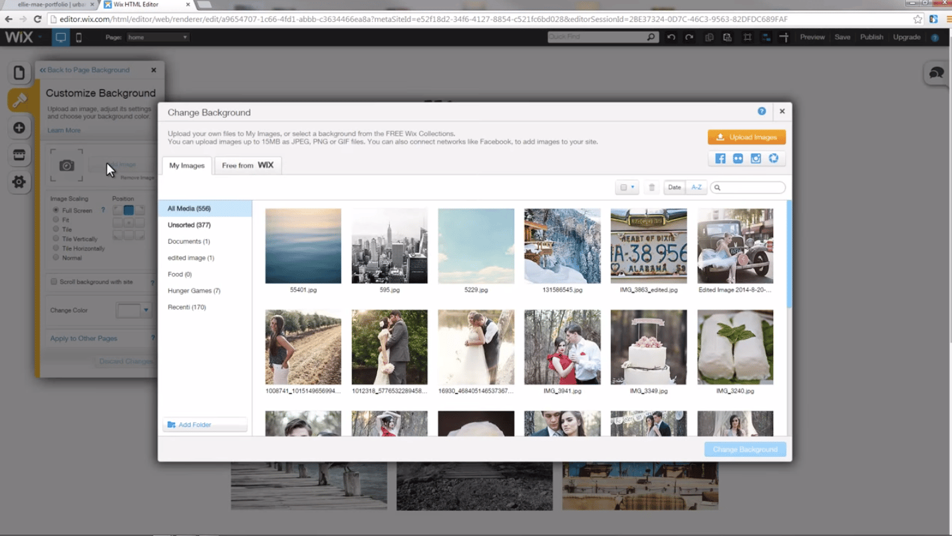
Task: Click the Upload Images button
Action: click(x=746, y=136)
